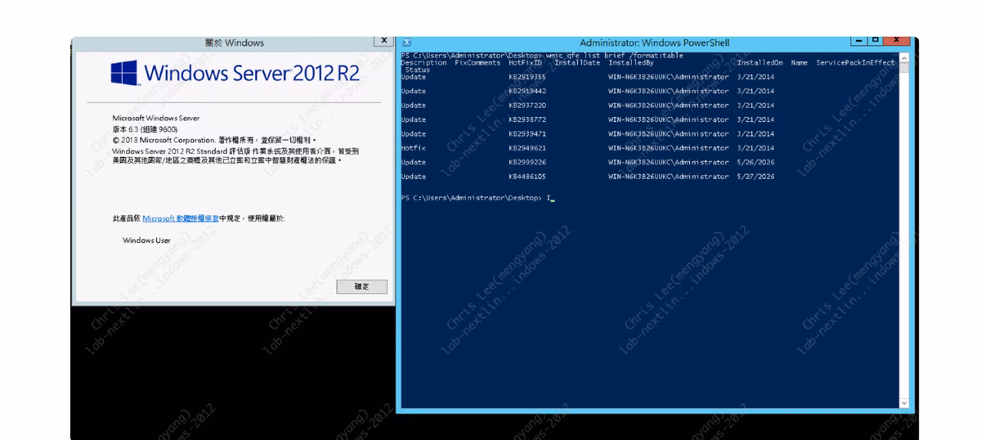
Task: Click the KB2939471 hotfix ID
Action: 527,133
